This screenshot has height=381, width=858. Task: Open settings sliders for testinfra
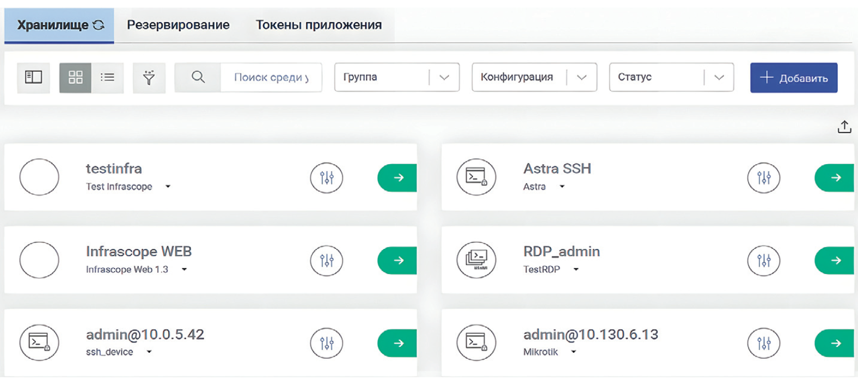click(326, 178)
